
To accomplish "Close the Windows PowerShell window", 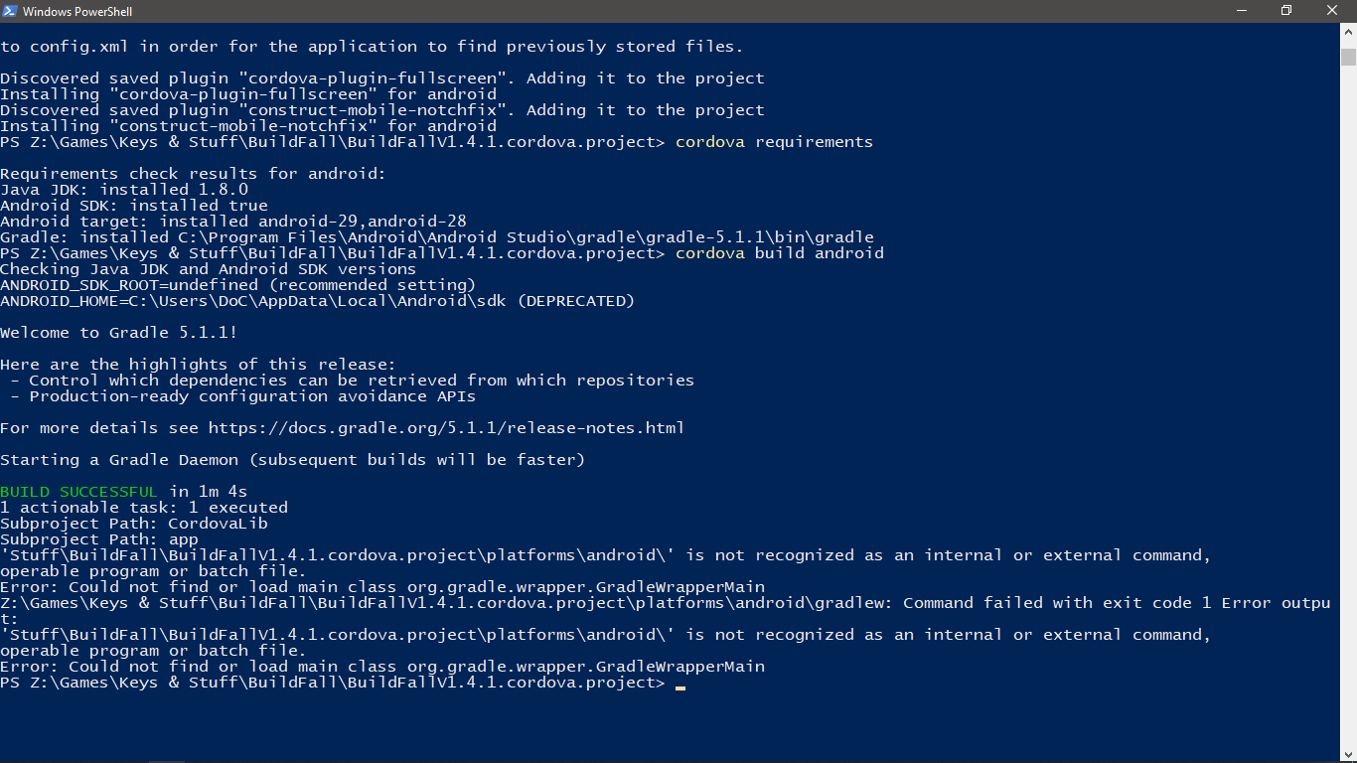I will click(1333, 11).
